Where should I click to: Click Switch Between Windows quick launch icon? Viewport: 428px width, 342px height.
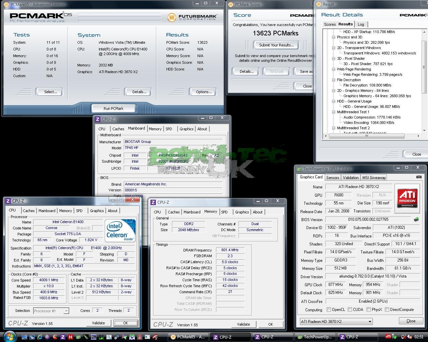pos(32,337)
